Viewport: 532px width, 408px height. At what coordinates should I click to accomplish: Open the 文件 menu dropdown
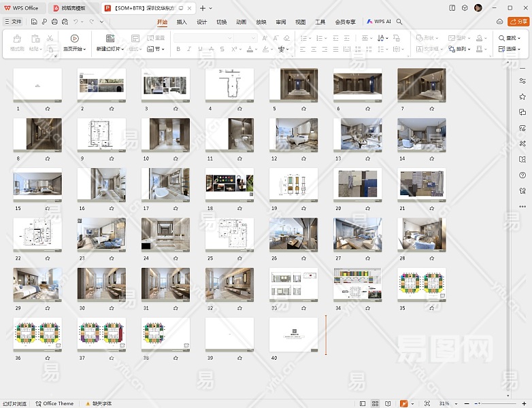(x=13, y=22)
